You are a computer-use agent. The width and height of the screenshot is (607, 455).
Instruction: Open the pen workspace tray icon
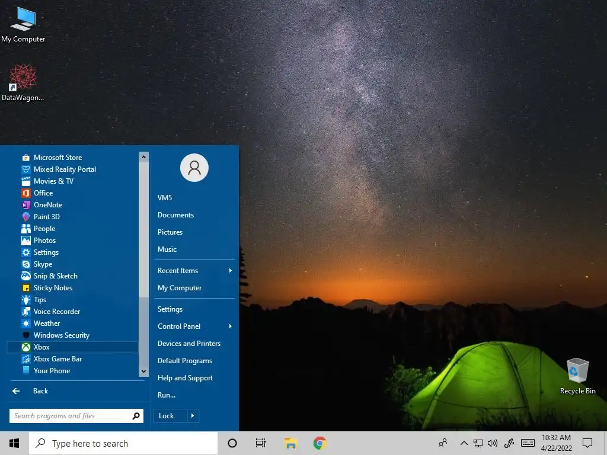(509, 443)
